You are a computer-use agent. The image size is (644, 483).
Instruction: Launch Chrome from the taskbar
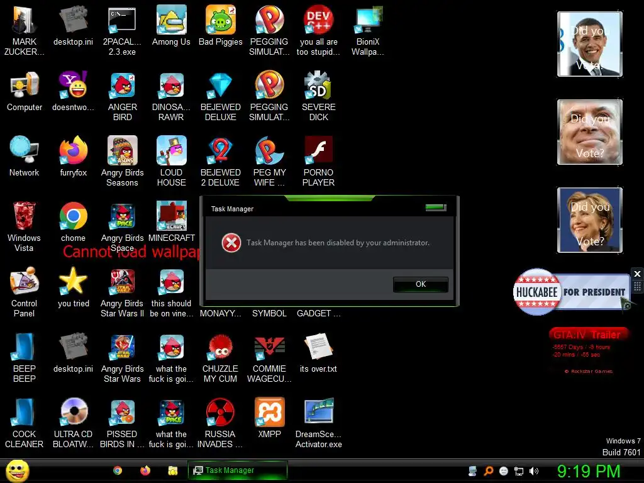(x=118, y=470)
